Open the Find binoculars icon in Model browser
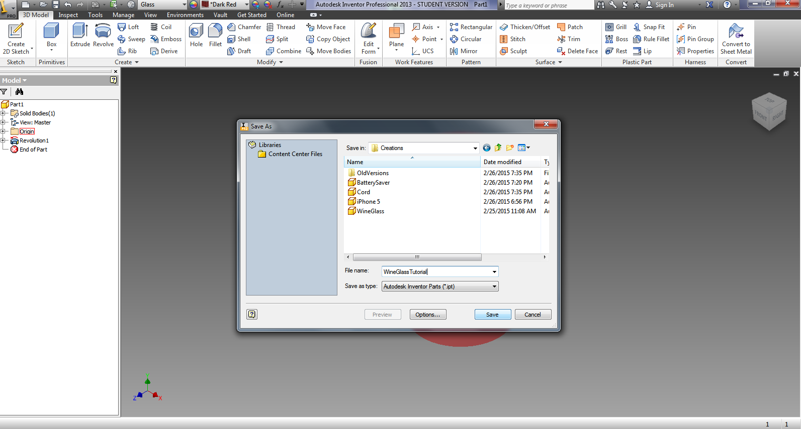Image resolution: width=801 pixels, height=429 pixels. 19,92
